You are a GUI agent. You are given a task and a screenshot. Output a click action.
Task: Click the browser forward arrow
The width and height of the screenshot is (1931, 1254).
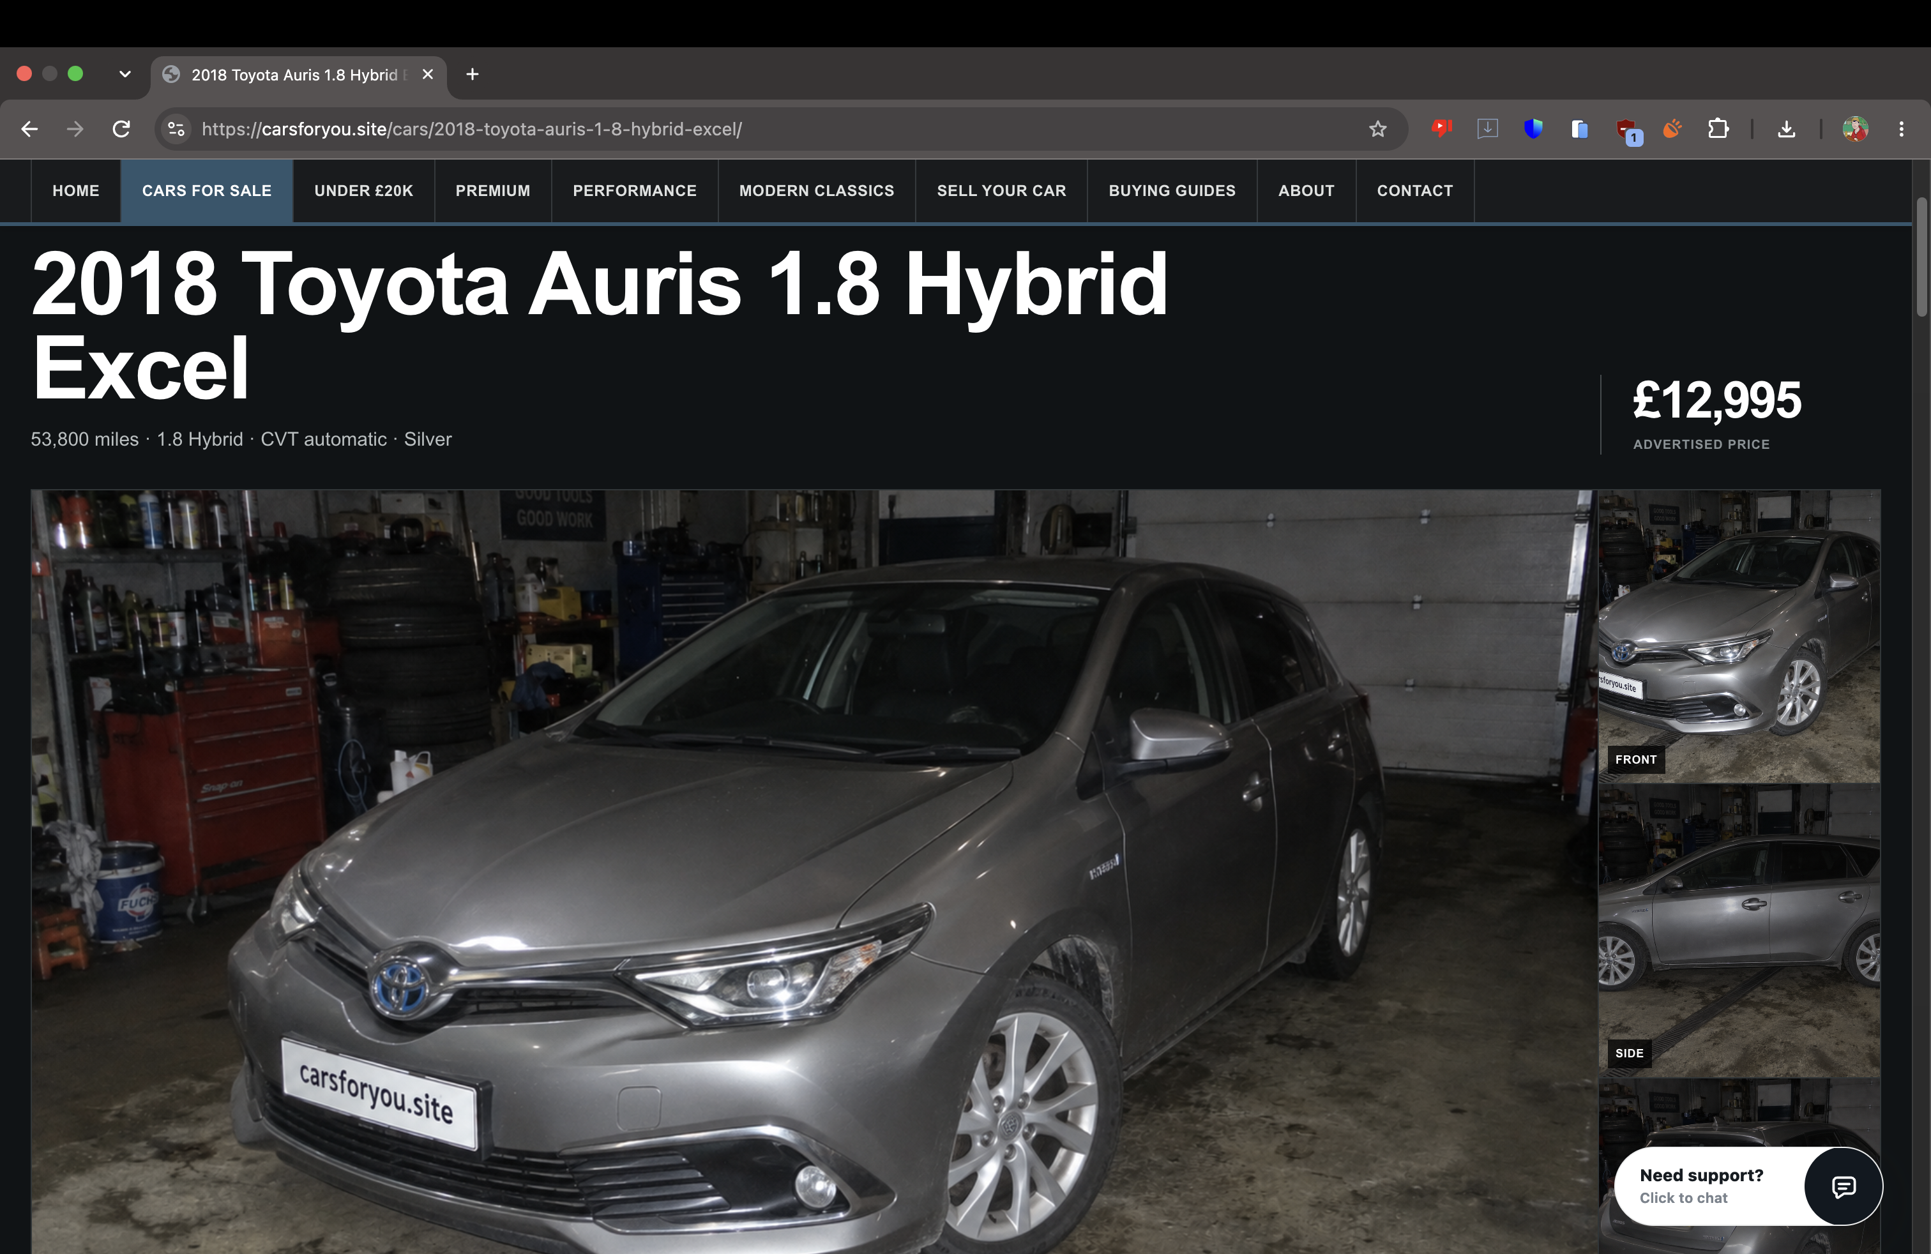point(75,129)
